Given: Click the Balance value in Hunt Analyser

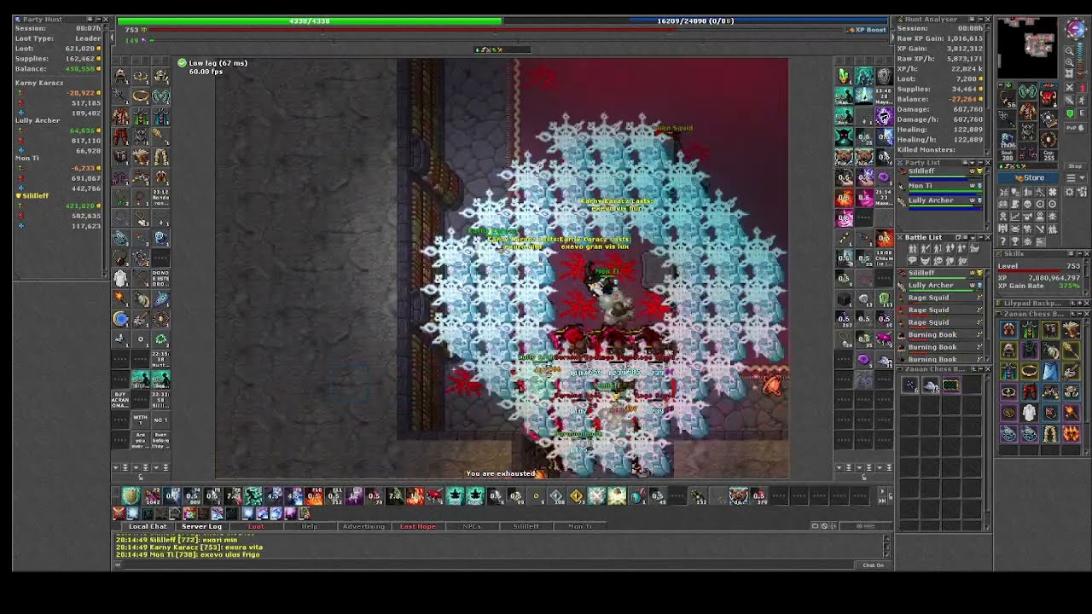Looking at the screenshot, I should pyautogui.click(x=962, y=99).
